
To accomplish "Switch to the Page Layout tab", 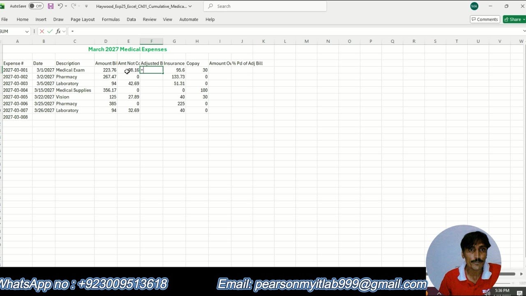I will (83, 19).
